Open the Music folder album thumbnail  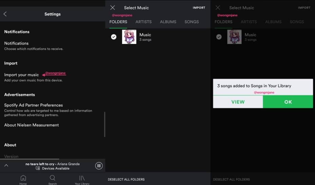(x=129, y=37)
